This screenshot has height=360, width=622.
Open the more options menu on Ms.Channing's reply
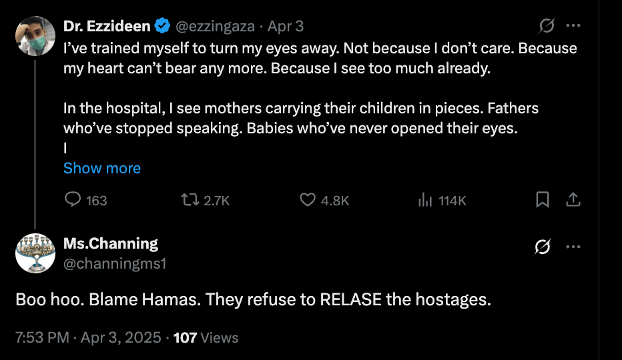(x=573, y=247)
